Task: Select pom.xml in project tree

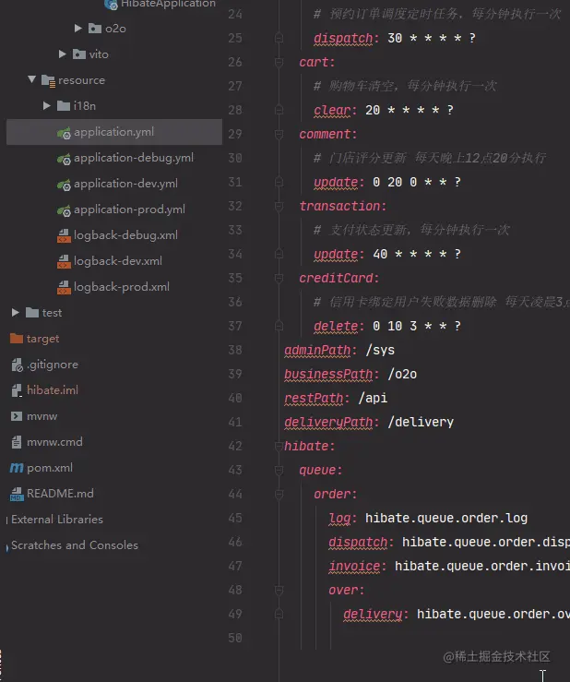Action: (50, 468)
